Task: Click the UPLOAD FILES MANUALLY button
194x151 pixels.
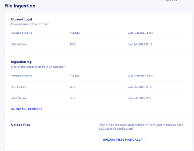Action: pyautogui.click(x=122, y=140)
